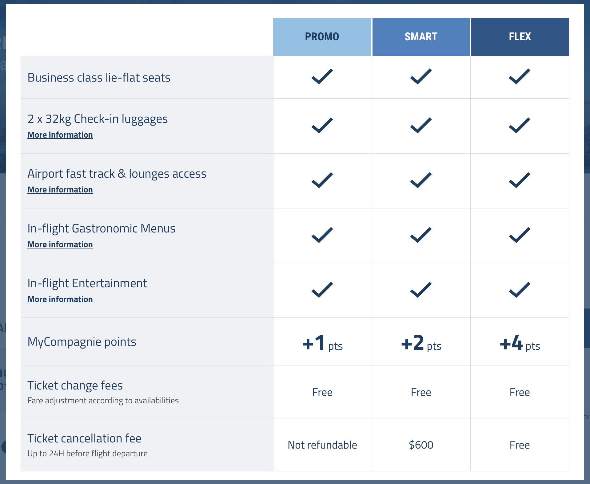Click the +4 pts FLEX points value

[x=520, y=343]
